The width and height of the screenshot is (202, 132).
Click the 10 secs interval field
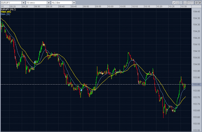(x=37, y=3)
